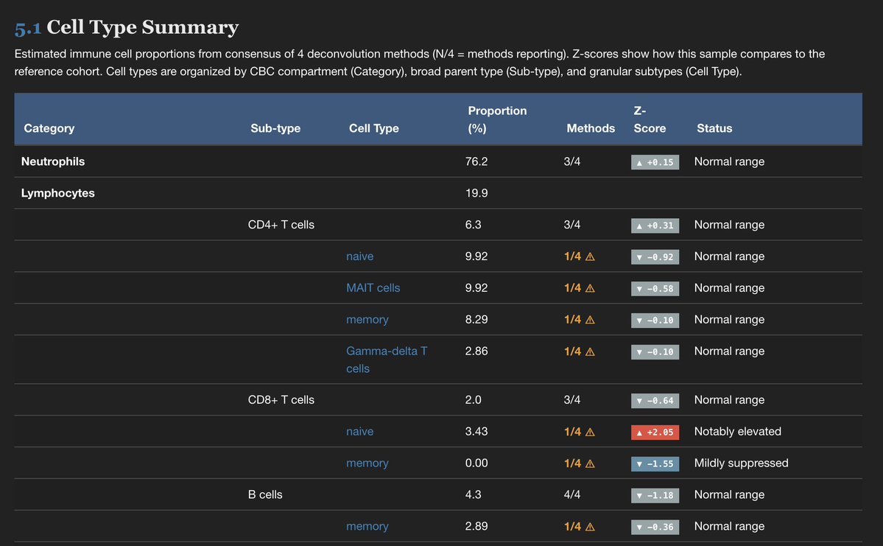Click the 4/4 methods value for B cells
This screenshot has width=883, height=546.
(572, 494)
